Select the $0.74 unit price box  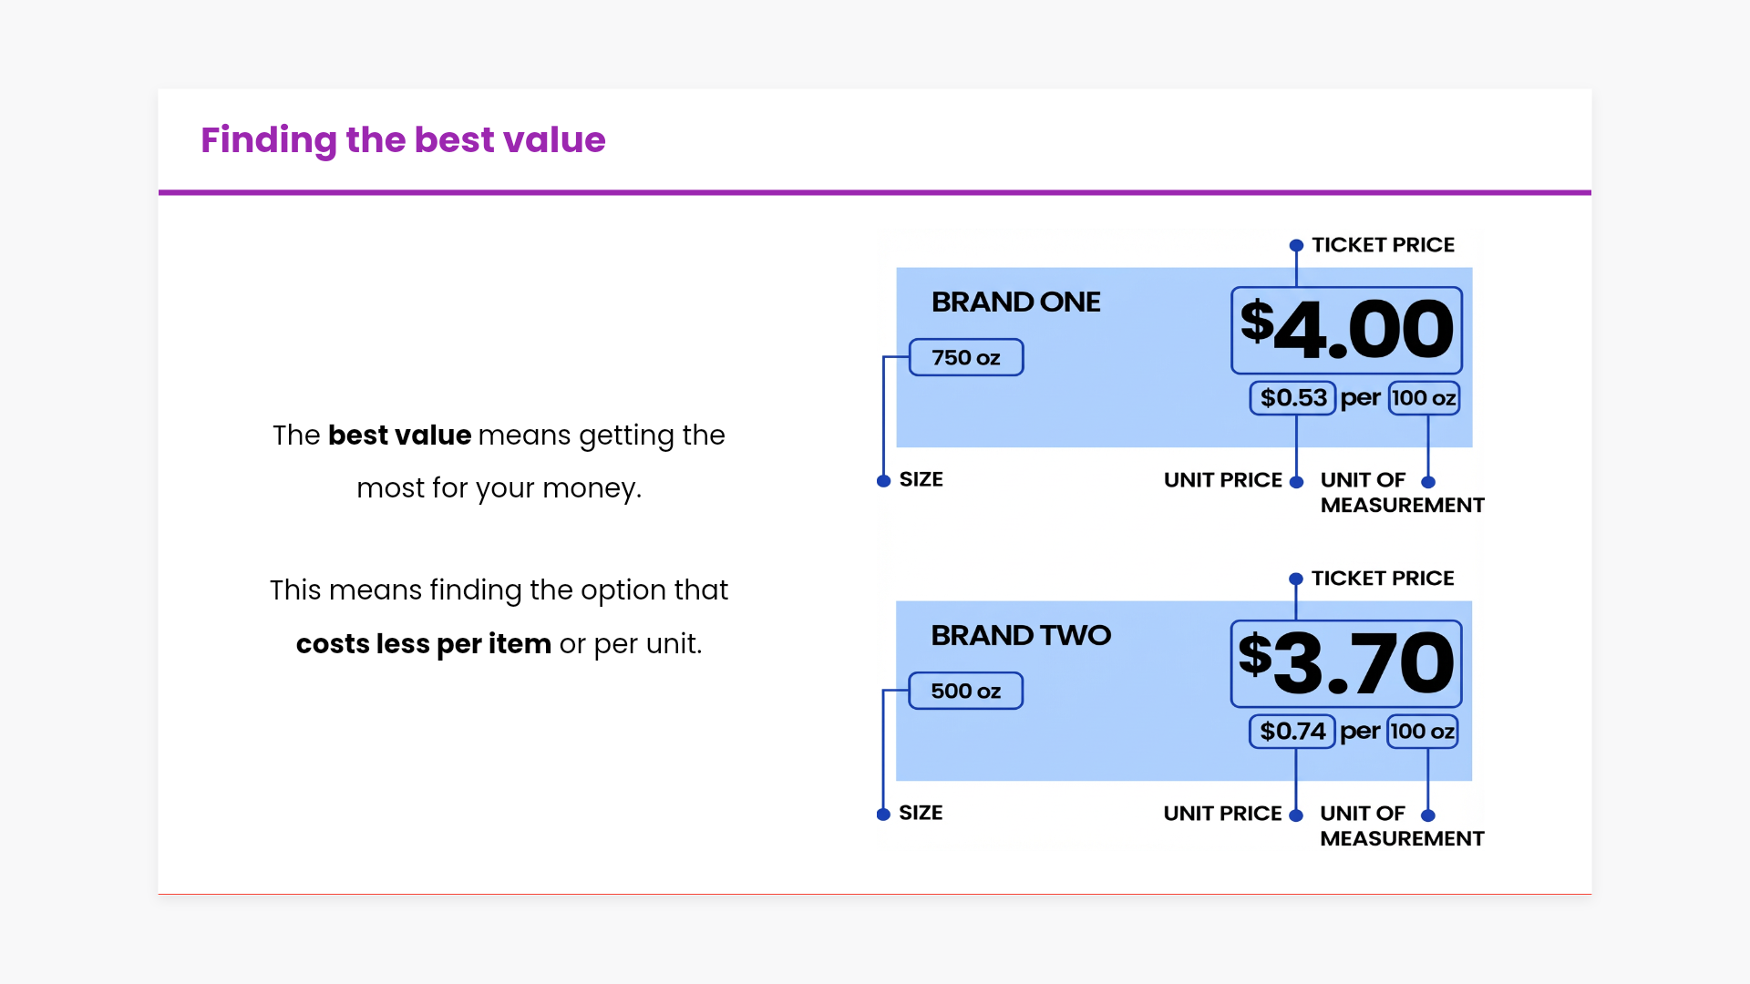[1292, 732]
